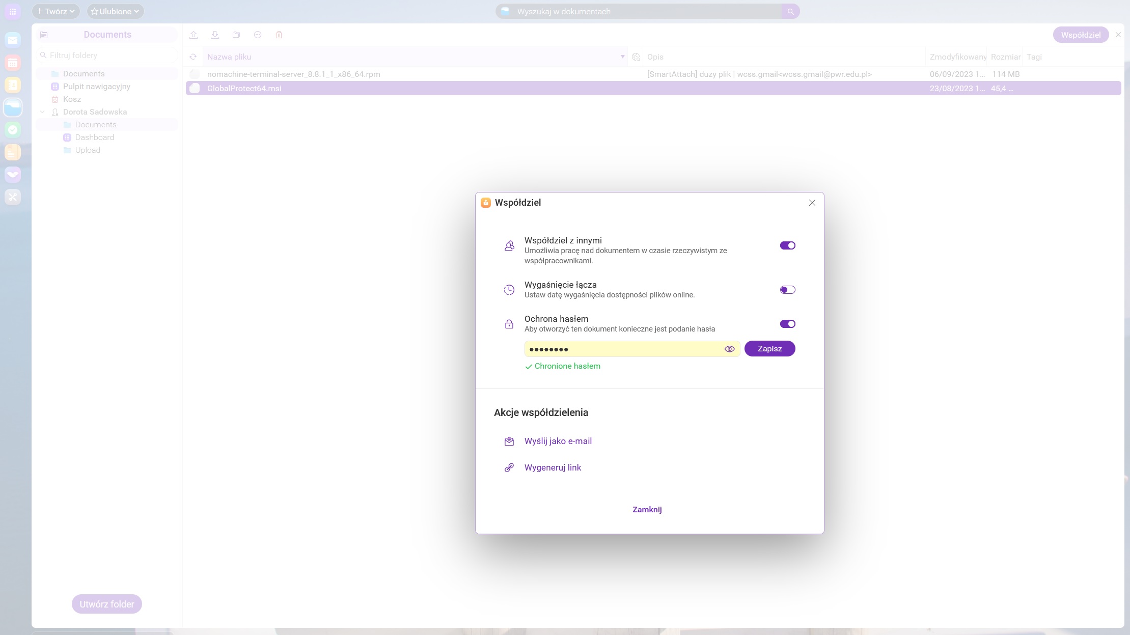The image size is (1130, 635).
Task: Click the refresh icon beside Nazwa pliku
Action: click(193, 57)
